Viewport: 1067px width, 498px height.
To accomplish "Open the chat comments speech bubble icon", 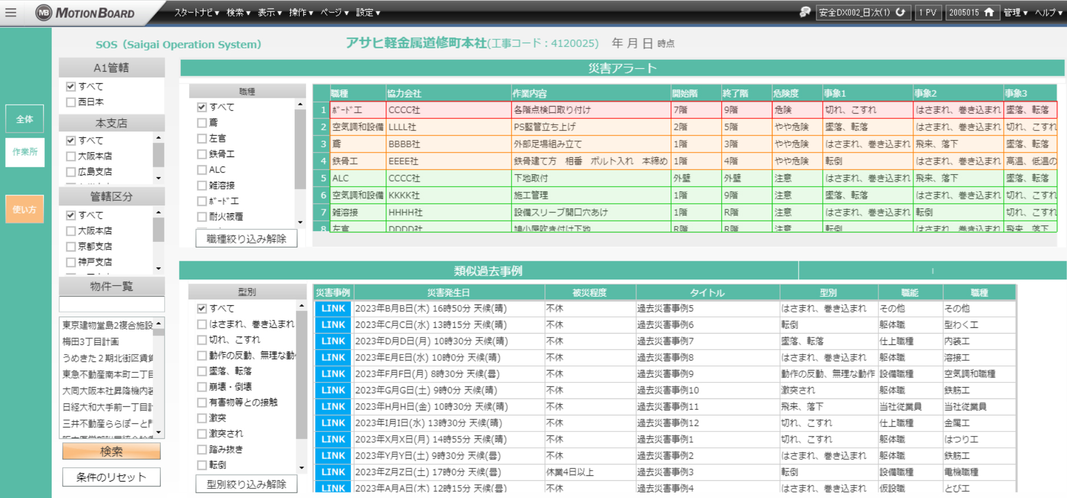I will coord(804,13).
